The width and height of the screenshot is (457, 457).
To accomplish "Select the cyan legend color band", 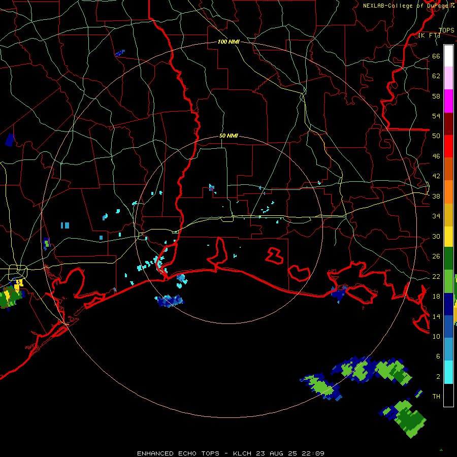I will pyautogui.click(x=448, y=372).
